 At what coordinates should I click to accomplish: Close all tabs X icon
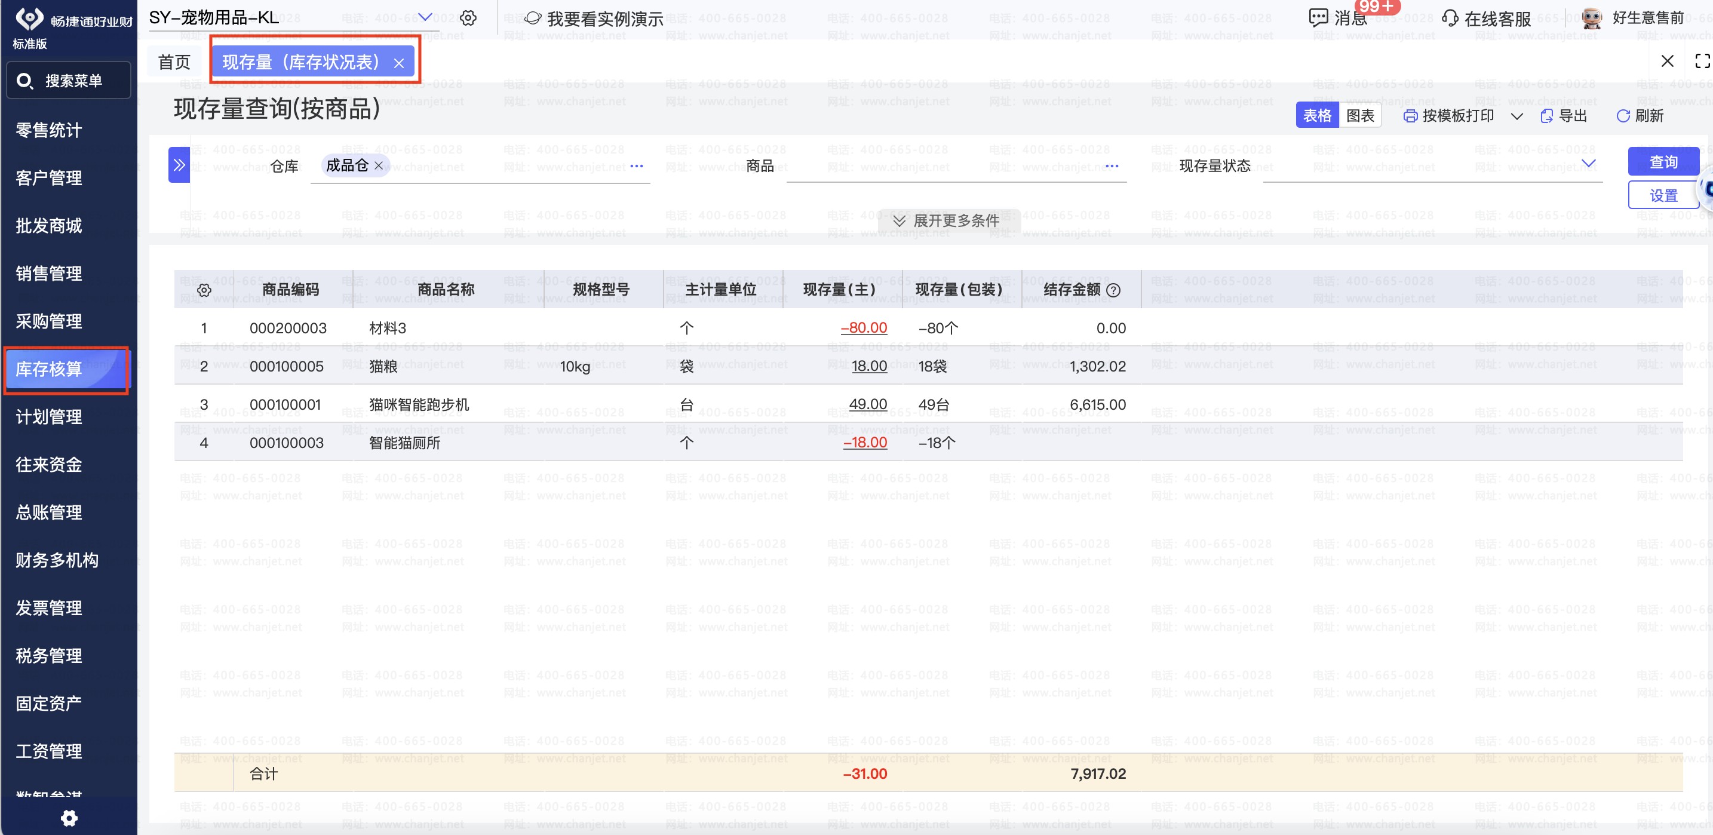[1667, 61]
